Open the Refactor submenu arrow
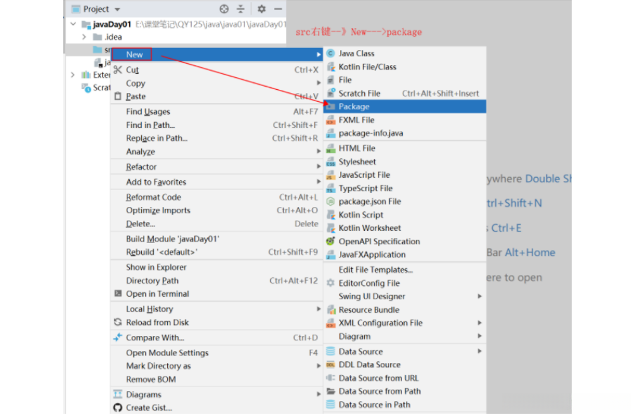637x415 pixels. tap(318, 166)
